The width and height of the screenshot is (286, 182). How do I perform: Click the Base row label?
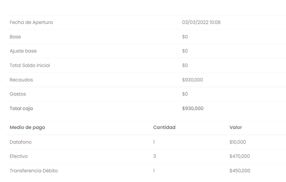coord(15,37)
